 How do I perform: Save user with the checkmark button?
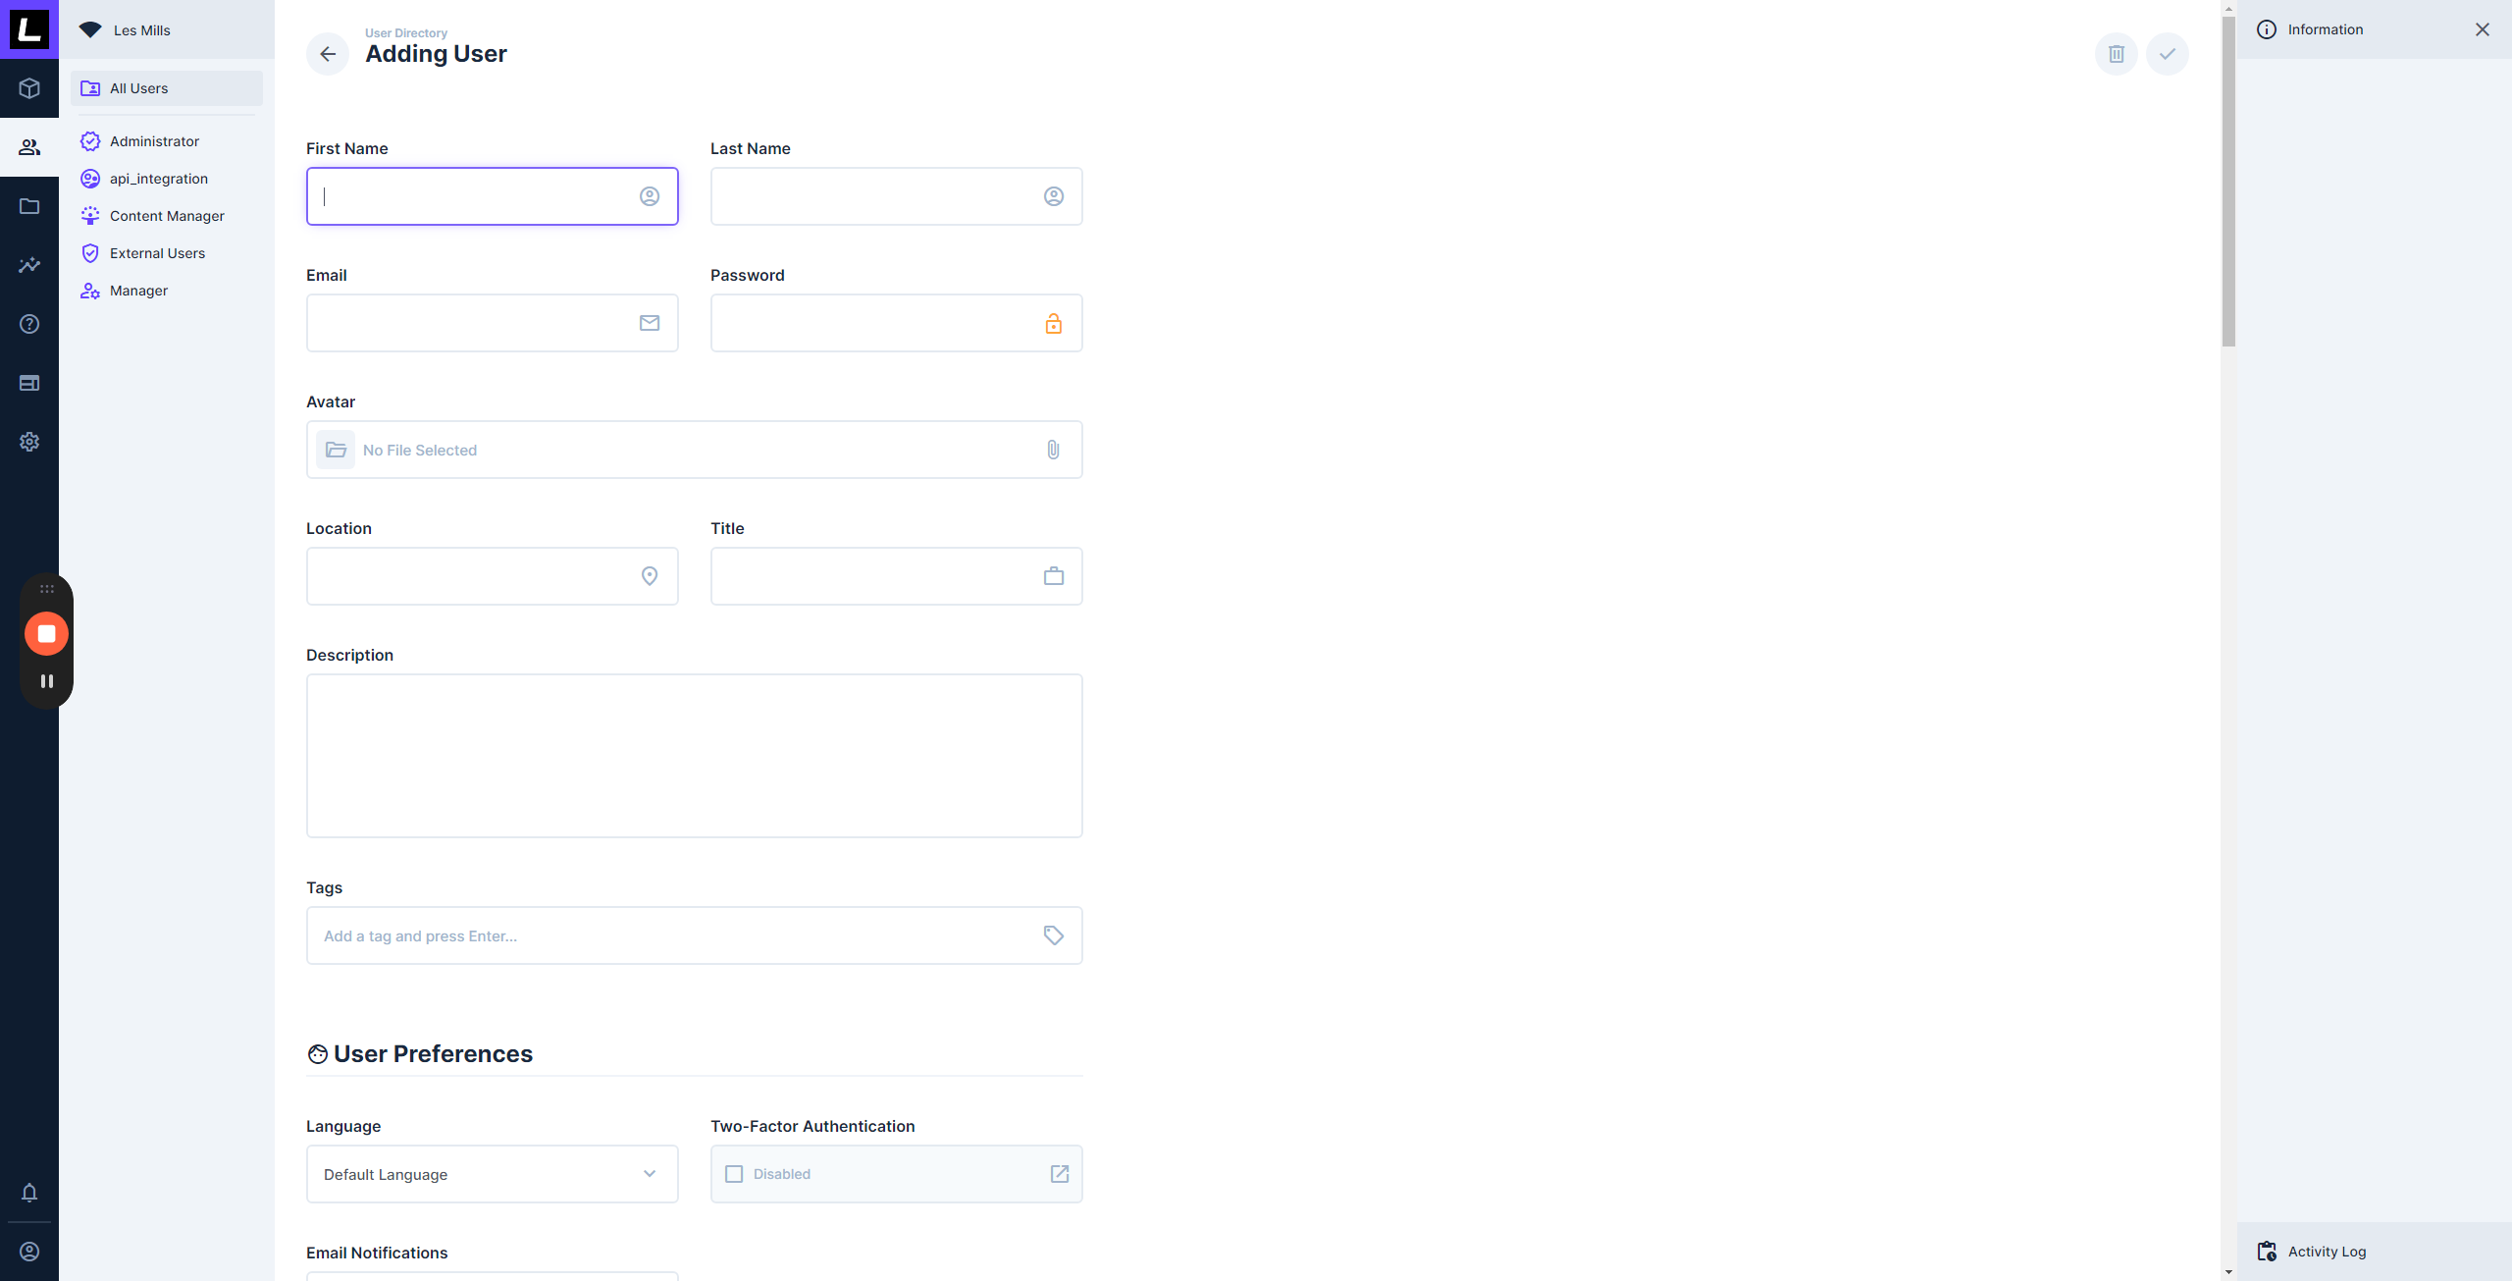pos(2168,54)
